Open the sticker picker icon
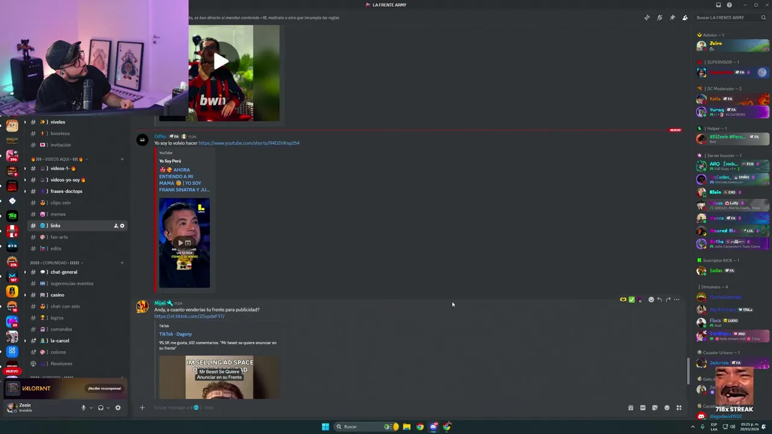 tap(655, 407)
